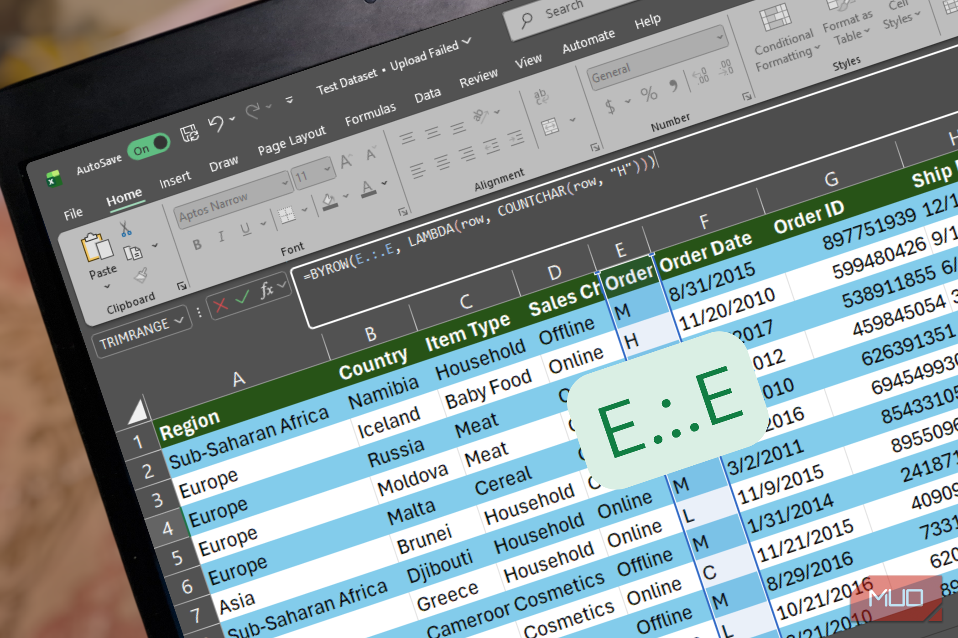958x638 pixels.
Task: Click the Decrease Decimal icon
Action: (725, 67)
